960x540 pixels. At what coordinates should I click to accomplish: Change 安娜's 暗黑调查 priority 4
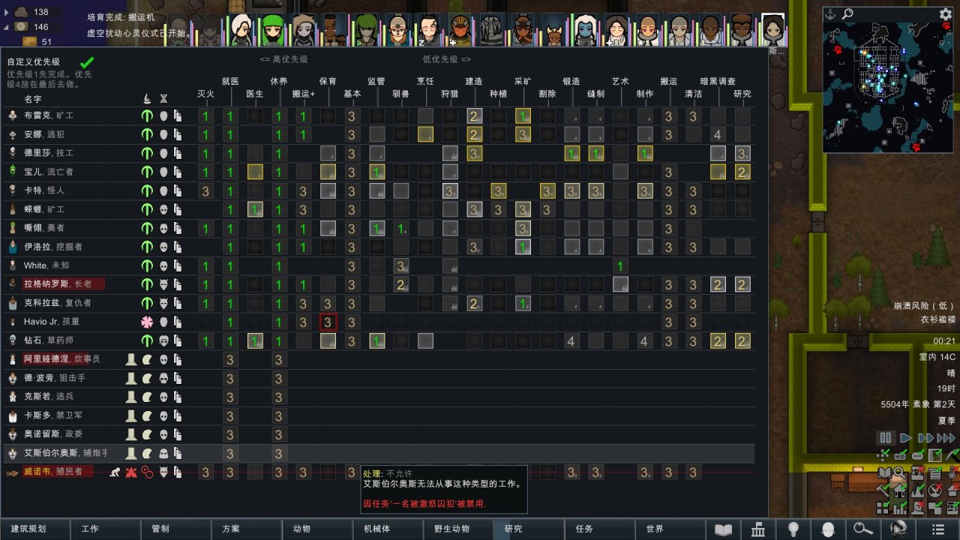(718, 135)
